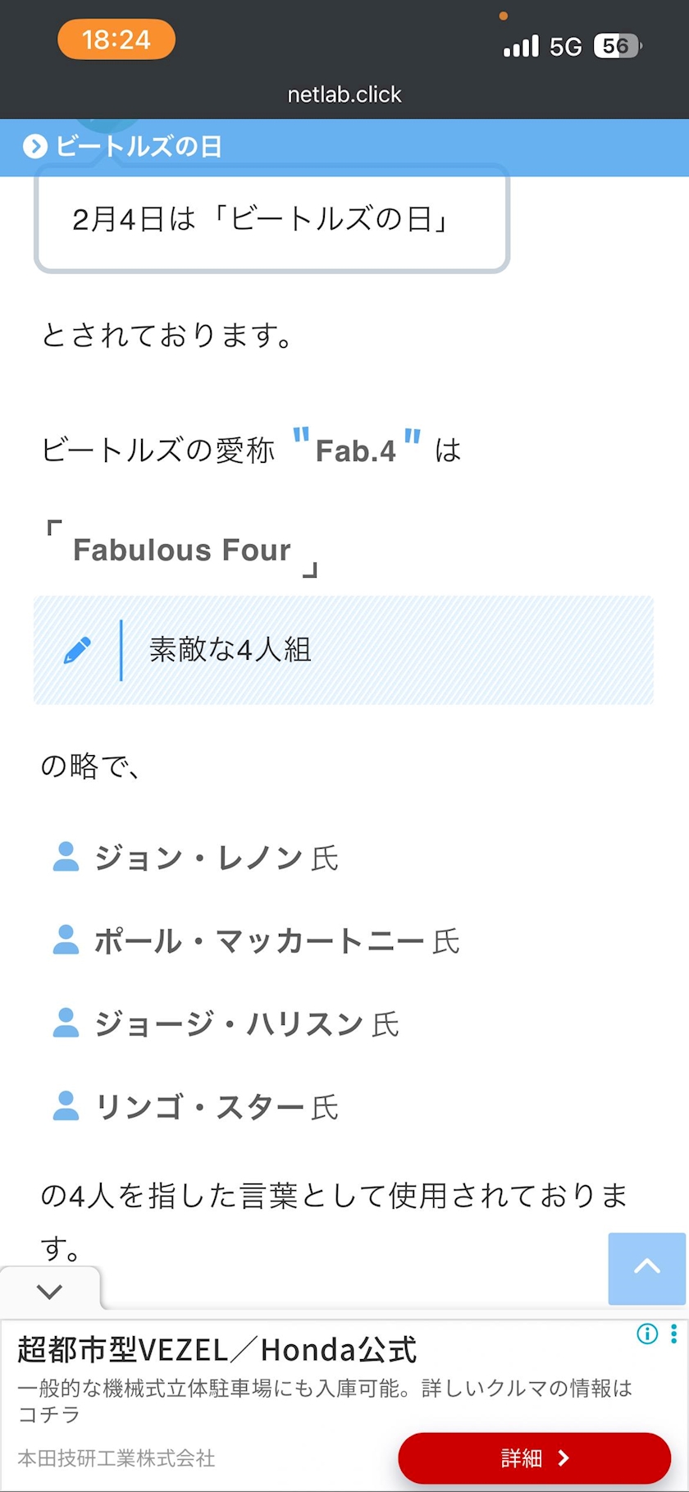
Task: Tap the battery indicator in status bar
Action: click(617, 46)
